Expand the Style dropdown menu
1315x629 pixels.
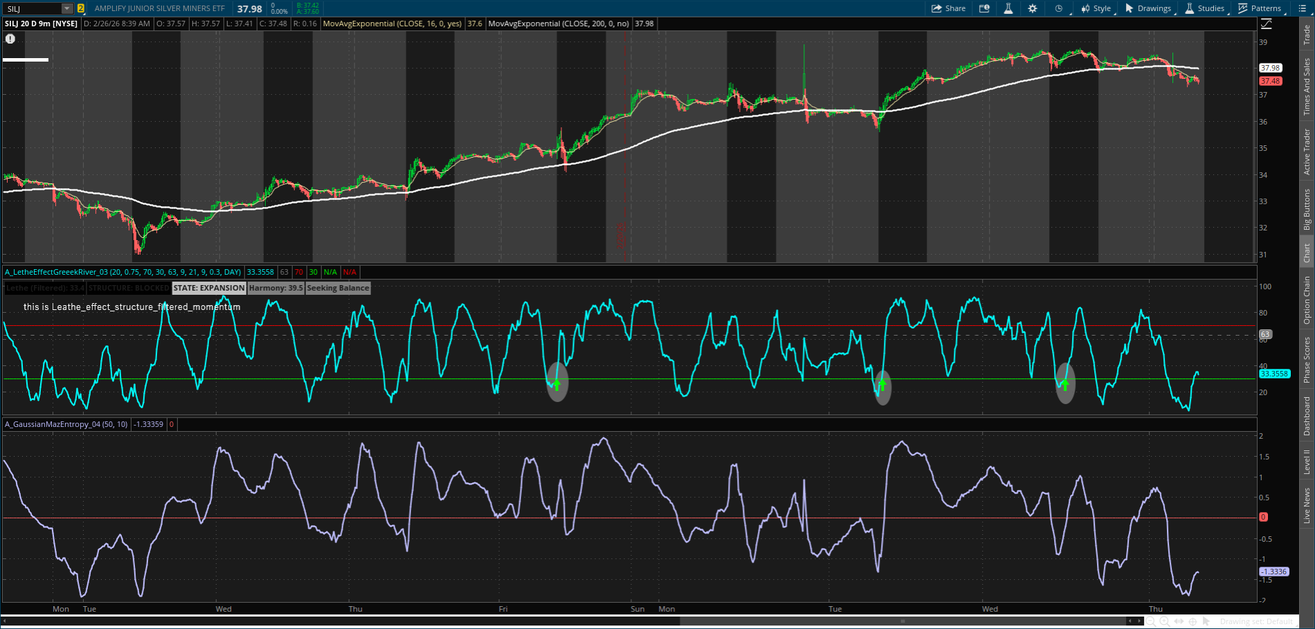coord(1096,8)
